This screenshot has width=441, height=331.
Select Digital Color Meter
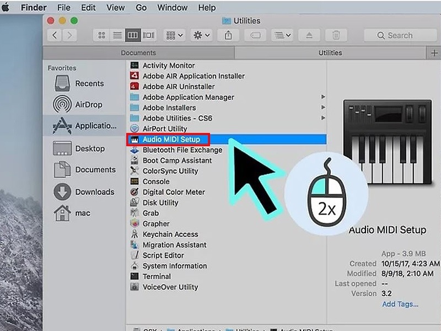point(168,192)
